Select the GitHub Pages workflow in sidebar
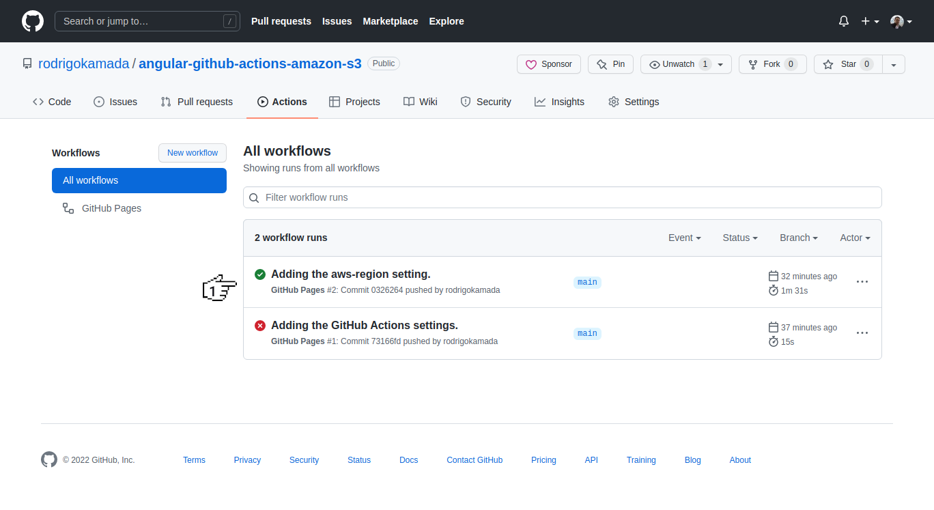Image resolution: width=934 pixels, height=510 pixels. coord(111,208)
